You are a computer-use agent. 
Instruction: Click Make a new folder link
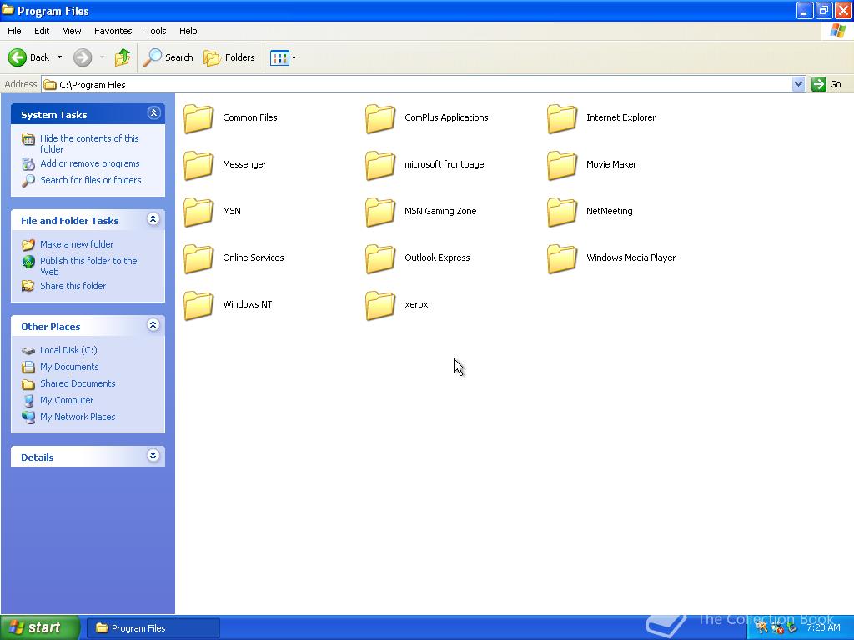(x=77, y=244)
